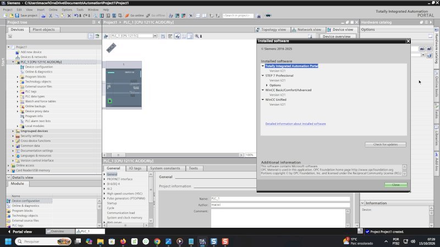Open the Tools menu
Screen dimensions: 440x247
coord(80,9)
